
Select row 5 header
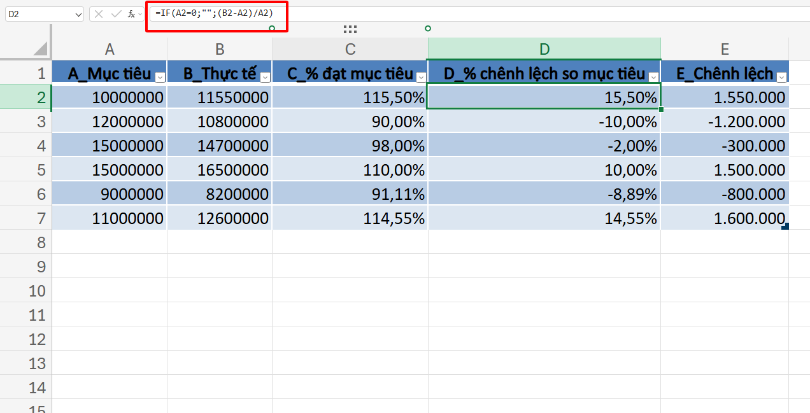pyautogui.click(x=25, y=169)
